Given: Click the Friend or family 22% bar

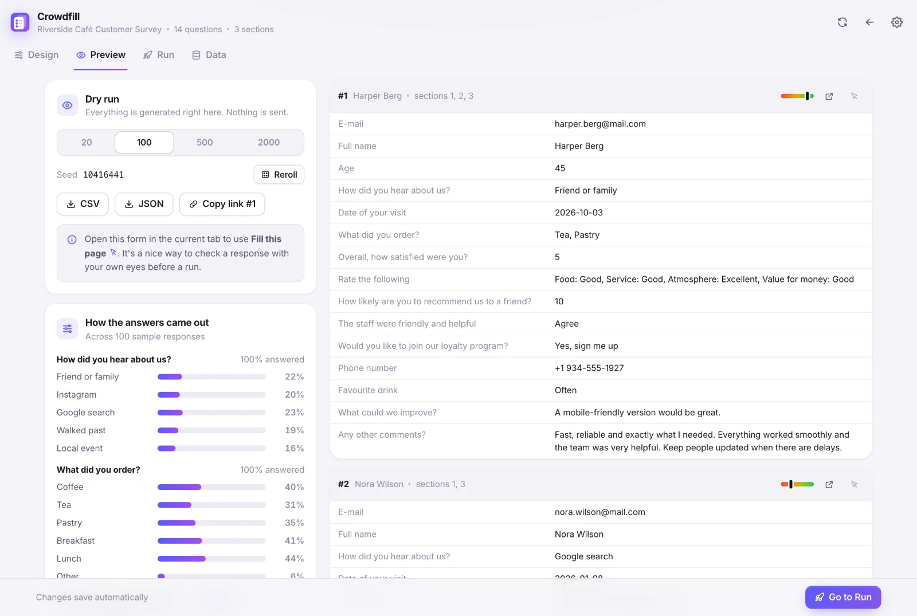Looking at the screenshot, I should pos(211,377).
